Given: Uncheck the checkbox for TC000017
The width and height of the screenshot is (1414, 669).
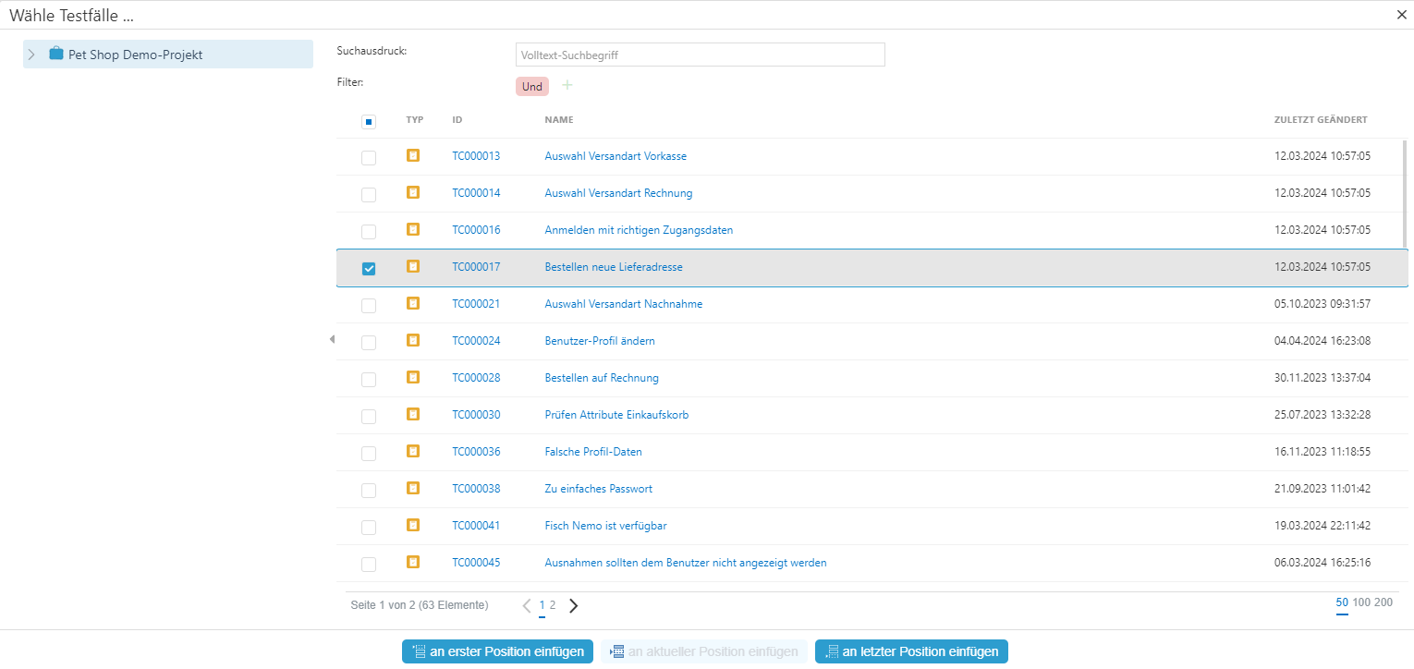Looking at the screenshot, I should [369, 268].
